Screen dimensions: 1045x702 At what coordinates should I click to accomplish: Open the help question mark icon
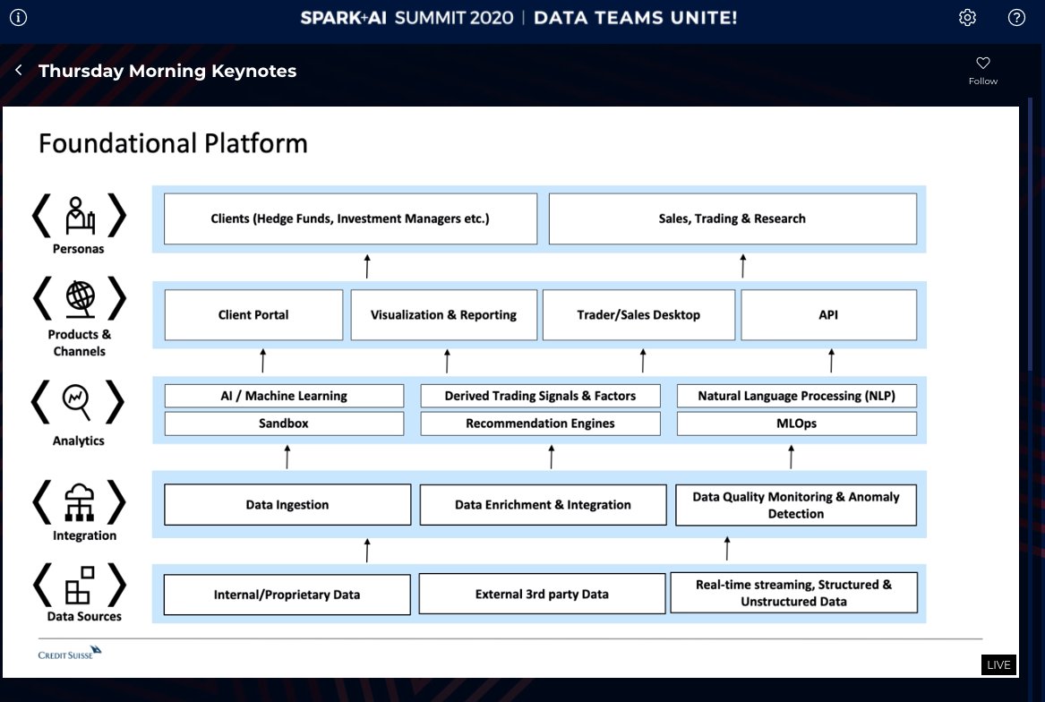1015,17
